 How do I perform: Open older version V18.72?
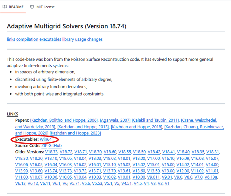pyautogui.click(x=66, y=152)
